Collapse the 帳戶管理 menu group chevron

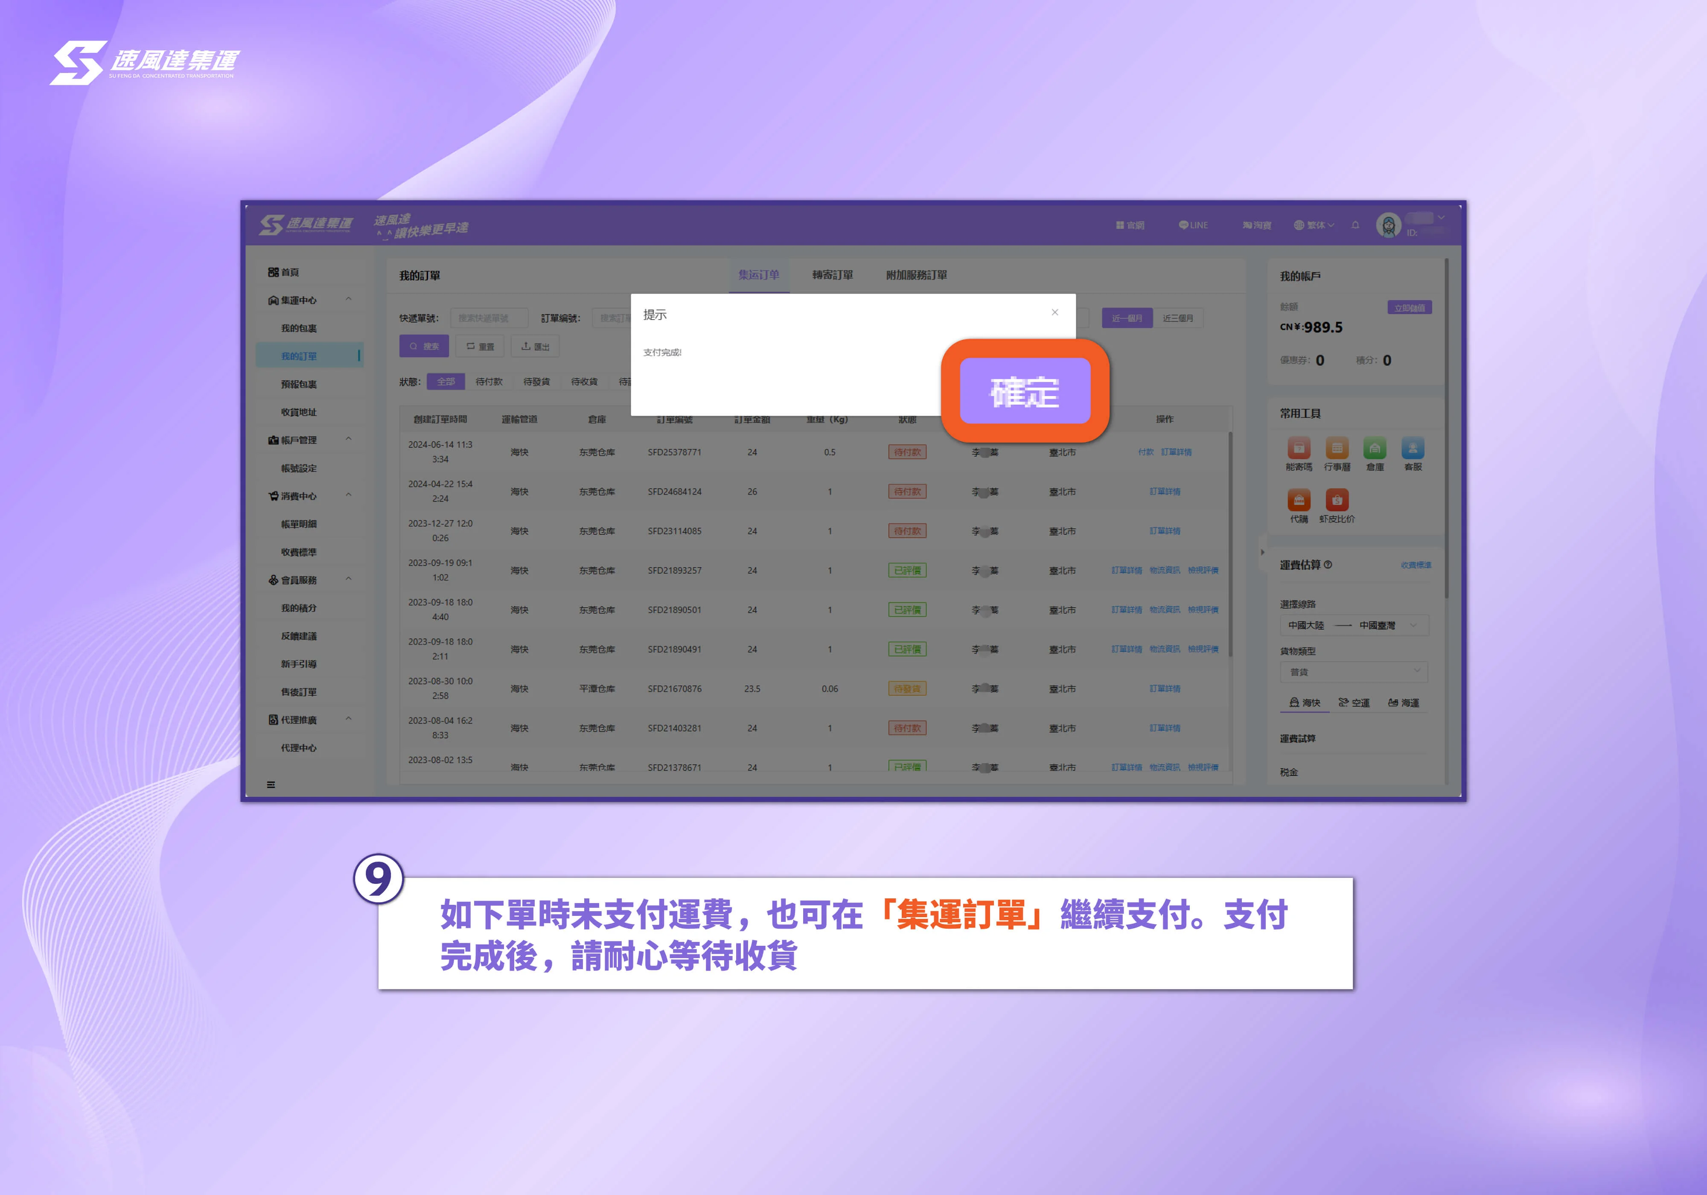coord(349,439)
